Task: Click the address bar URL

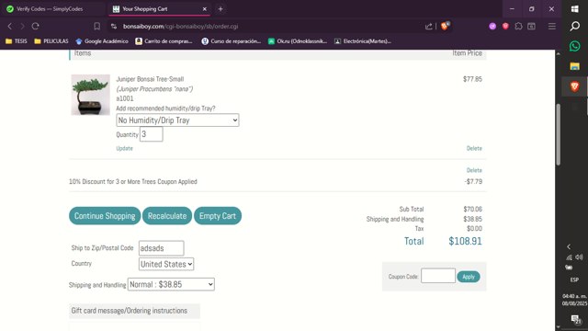Action: 180,27
